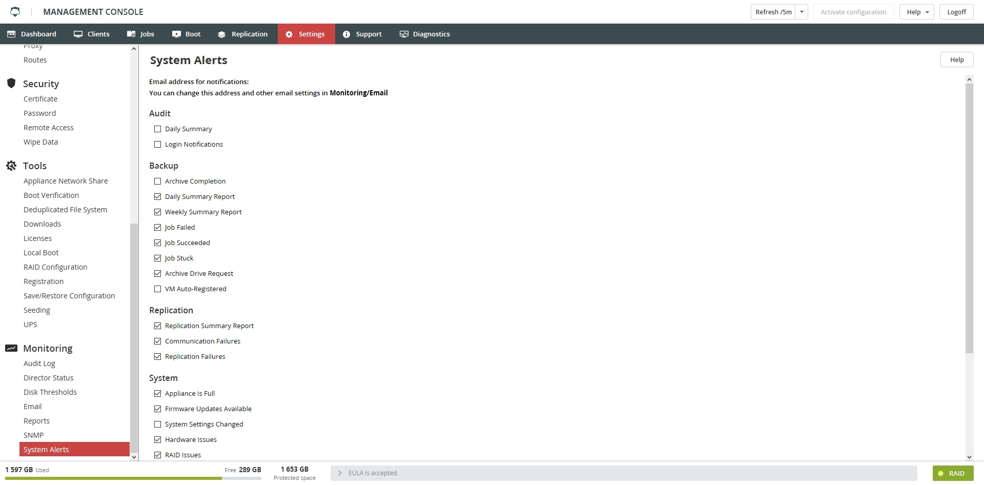
Task: Click the Clients monitor icon
Action: 78,34
